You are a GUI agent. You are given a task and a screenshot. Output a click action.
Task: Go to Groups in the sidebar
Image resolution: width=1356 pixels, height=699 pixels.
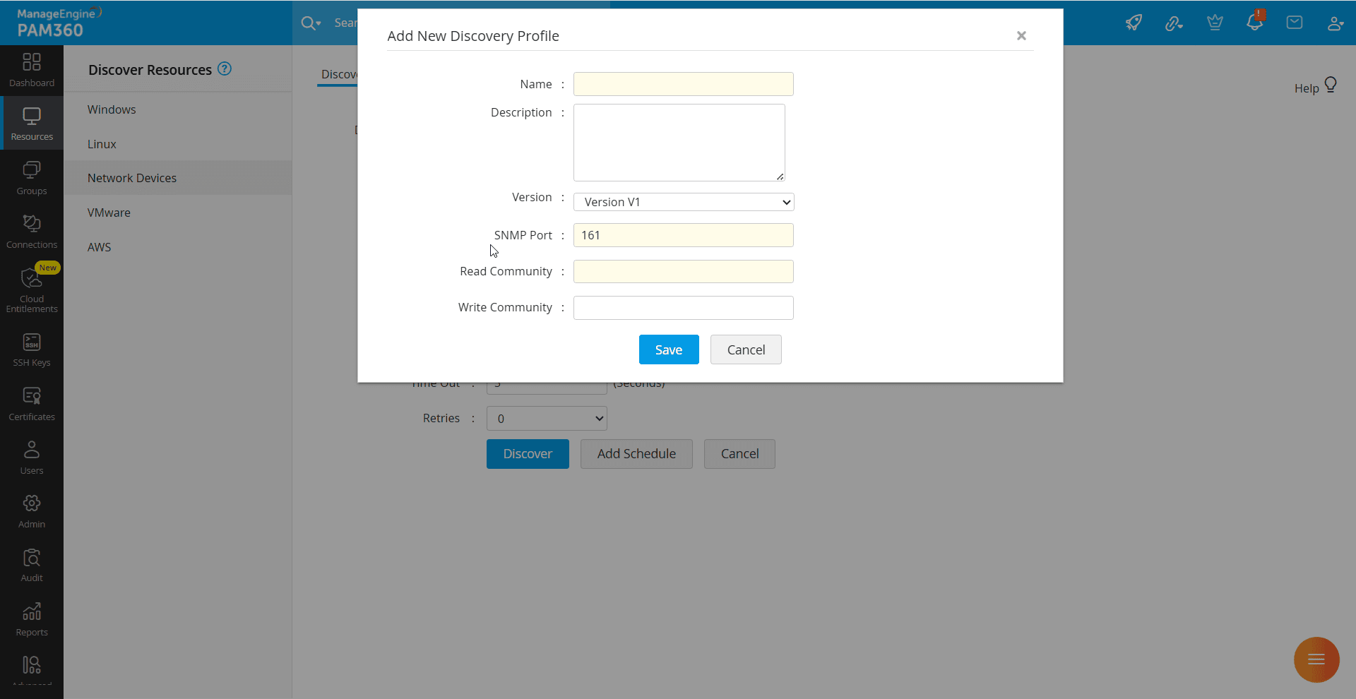[x=32, y=178]
